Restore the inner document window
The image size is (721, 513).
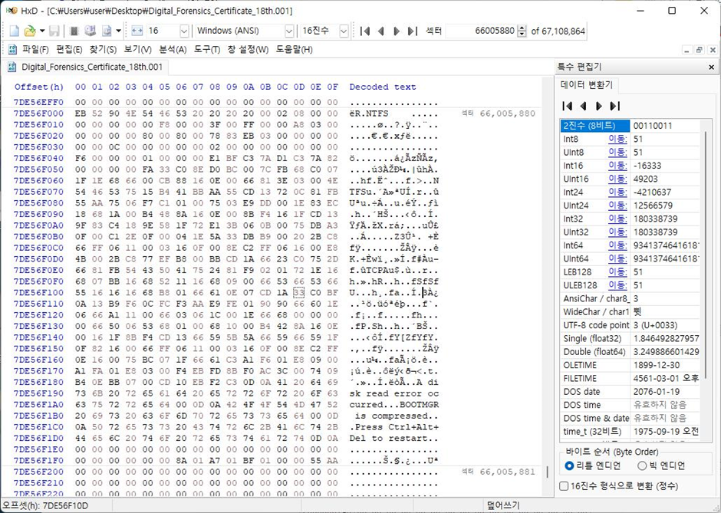699,50
